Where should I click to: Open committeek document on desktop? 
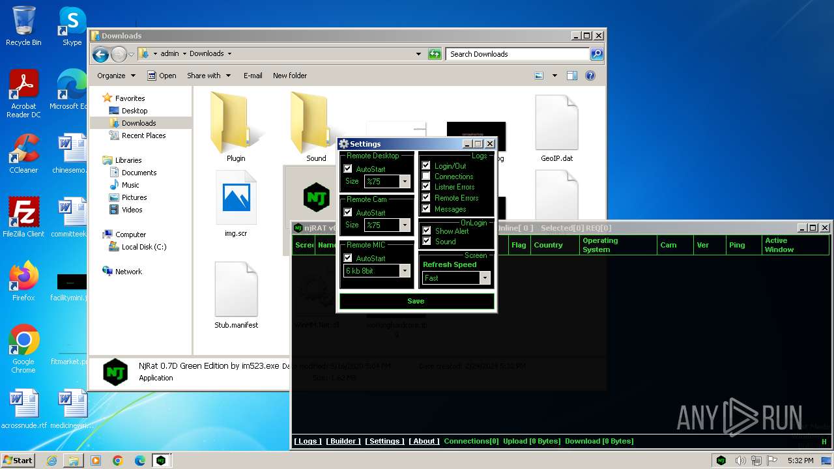pyautogui.click(x=70, y=218)
